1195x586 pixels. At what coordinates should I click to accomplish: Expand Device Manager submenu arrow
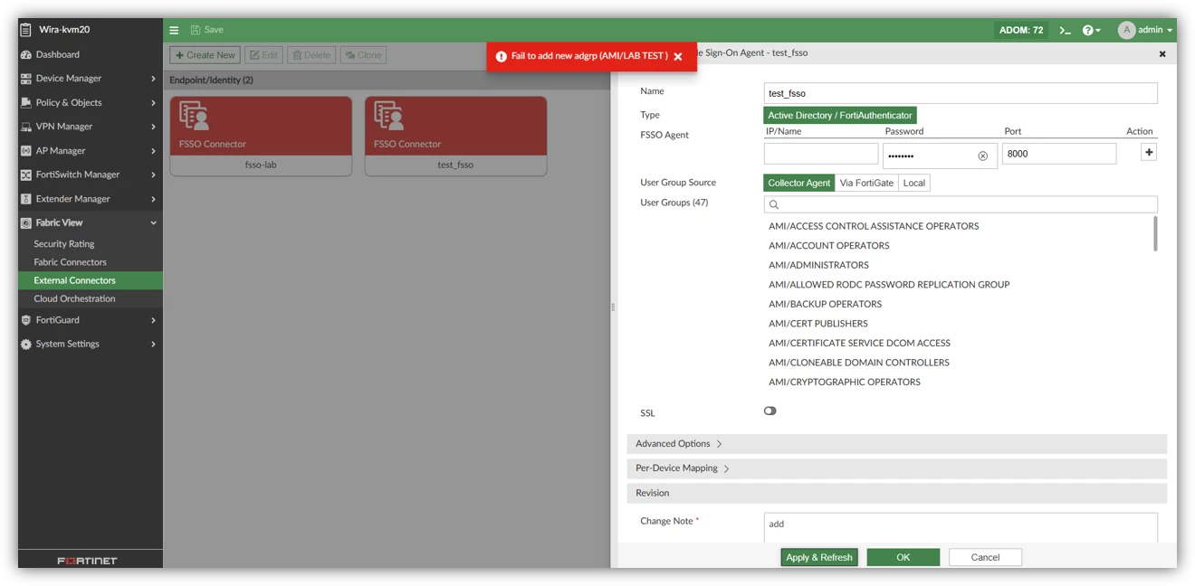point(154,79)
